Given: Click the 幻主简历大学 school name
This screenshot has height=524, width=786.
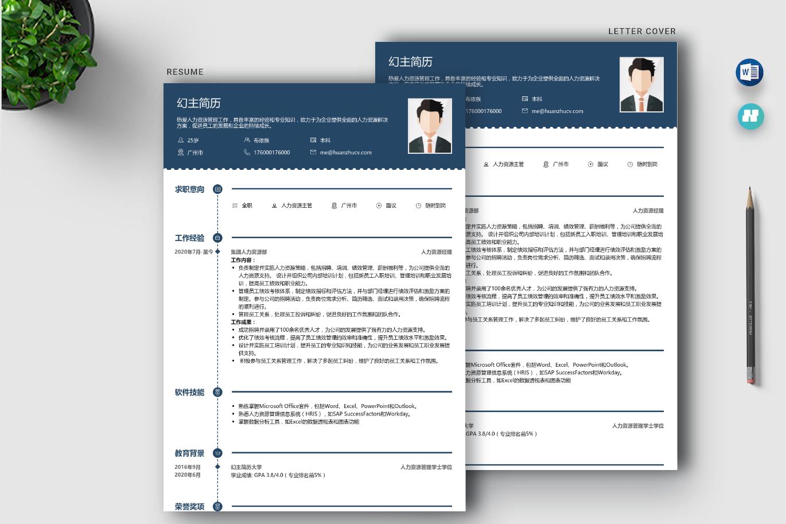Looking at the screenshot, I should pyautogui.click(x=246, y=467).
